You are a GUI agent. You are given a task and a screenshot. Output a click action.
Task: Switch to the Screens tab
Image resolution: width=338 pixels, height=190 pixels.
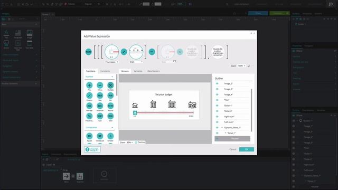point(125,71)
